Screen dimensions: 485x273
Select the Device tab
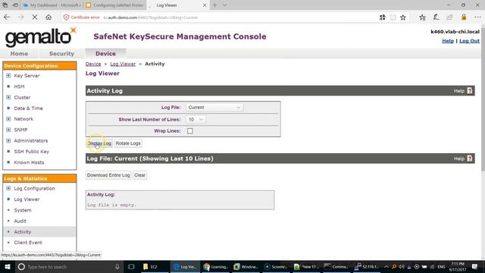click(105, 54)
